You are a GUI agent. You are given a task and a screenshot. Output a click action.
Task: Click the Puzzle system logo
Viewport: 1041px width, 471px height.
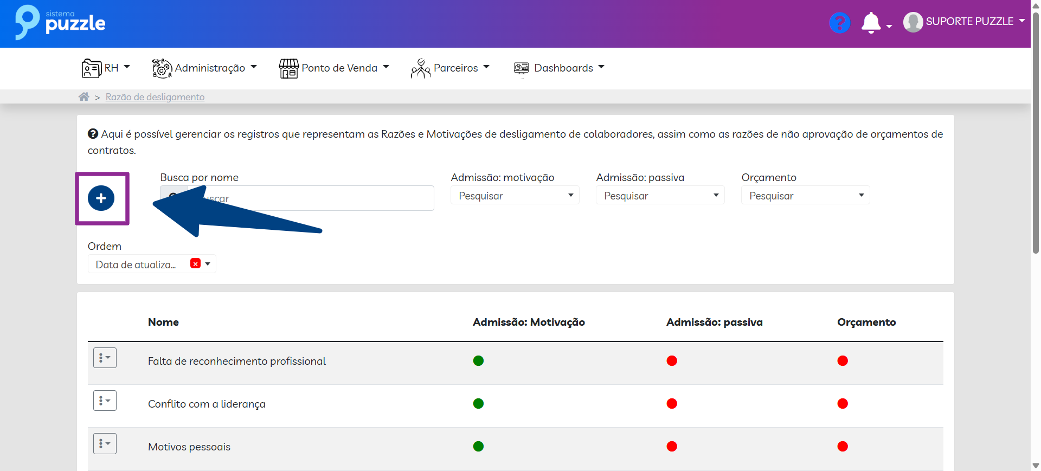(x=60, y=23)
